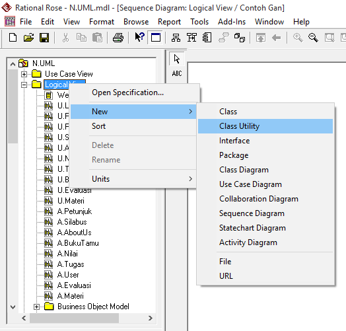Select the A.Petunjuk sequence diagram
Viewport: 346px width, 331px height.
[x=75, y=211]
